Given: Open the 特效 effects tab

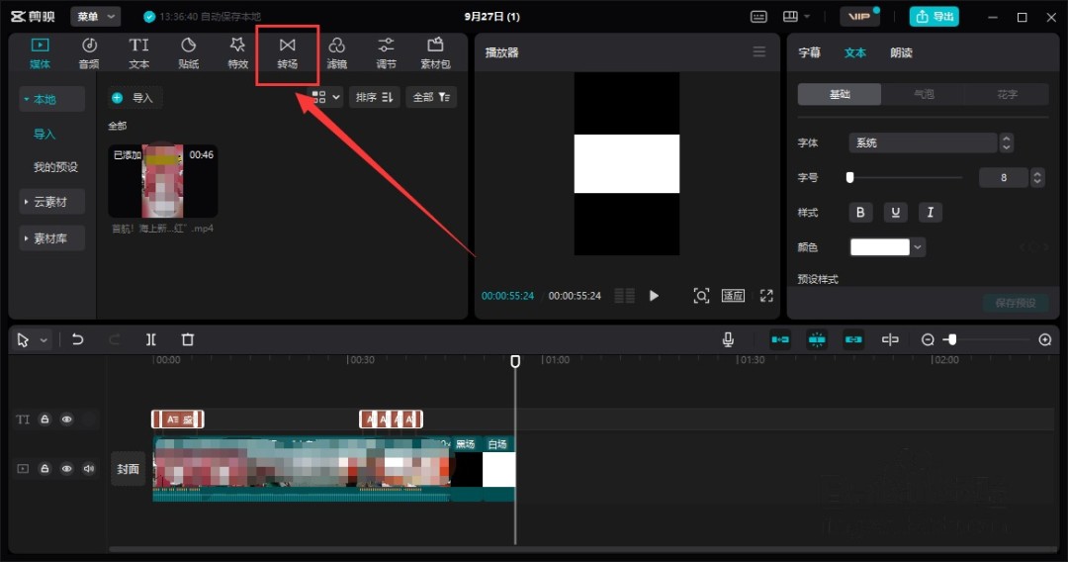Looking at the screenshot, I should [x=237, y=53].
